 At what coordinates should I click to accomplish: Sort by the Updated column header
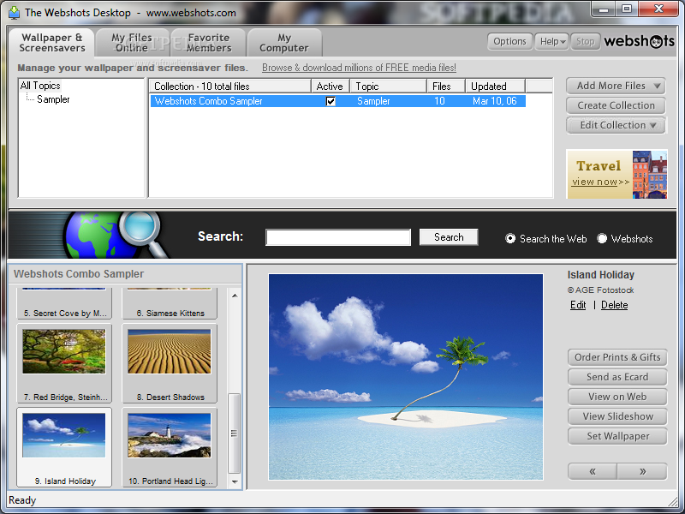coord(495,87)
